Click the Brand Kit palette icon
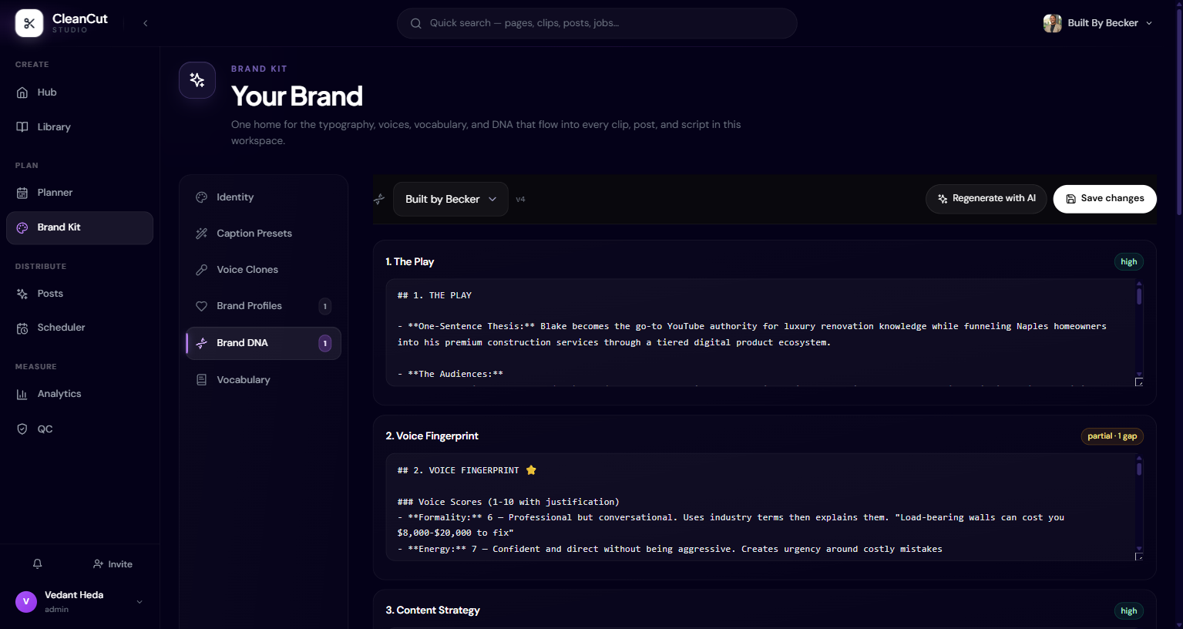Screen dimensions: 1183x629 22,227
